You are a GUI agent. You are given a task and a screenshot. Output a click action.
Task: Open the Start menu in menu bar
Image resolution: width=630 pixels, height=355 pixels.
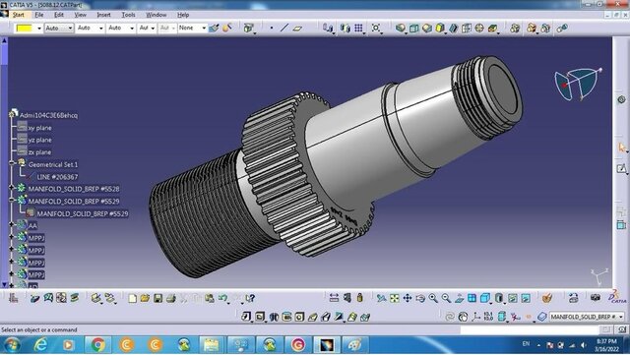[19, 15]
